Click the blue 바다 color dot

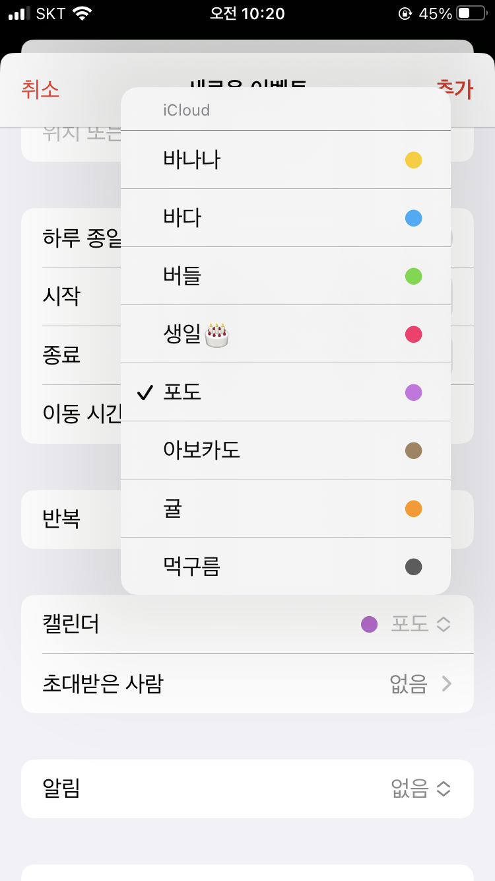(413, 218)
